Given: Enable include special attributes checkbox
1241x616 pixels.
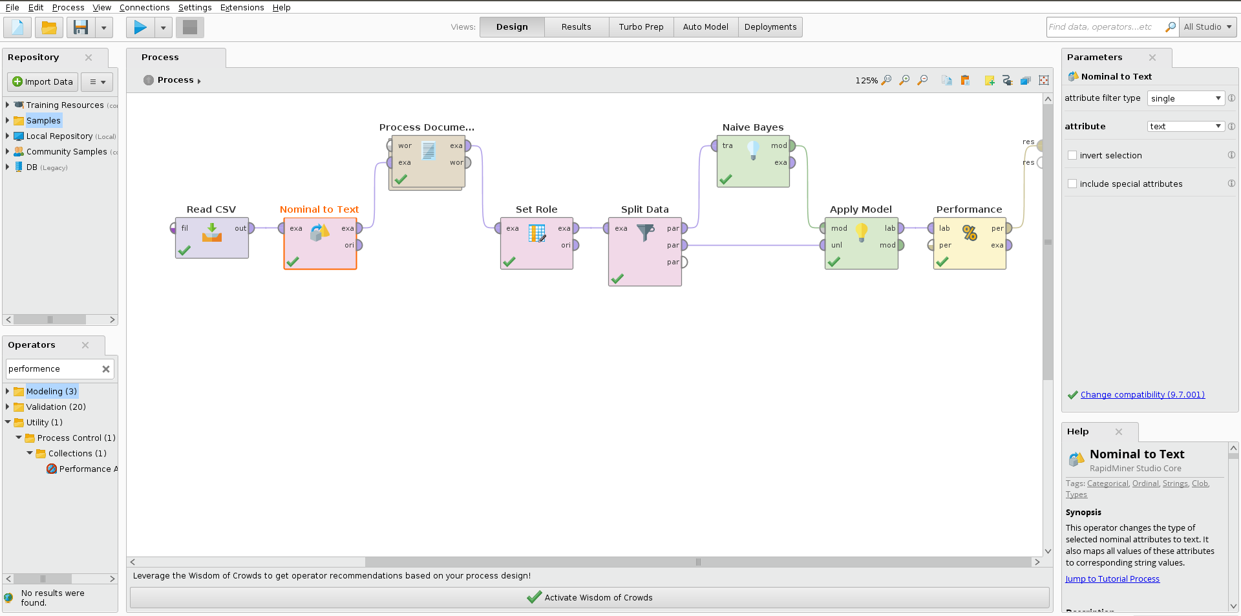Looking at the screenshot, I should coord(1072,184).
